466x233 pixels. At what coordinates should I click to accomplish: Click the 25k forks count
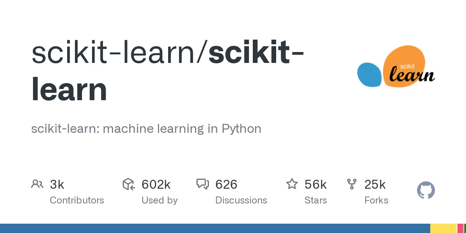(375, 184)
